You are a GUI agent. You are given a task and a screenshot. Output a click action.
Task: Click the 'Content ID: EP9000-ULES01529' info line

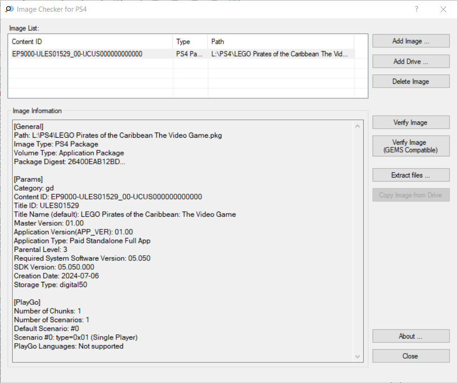click(x=108, y=197)
